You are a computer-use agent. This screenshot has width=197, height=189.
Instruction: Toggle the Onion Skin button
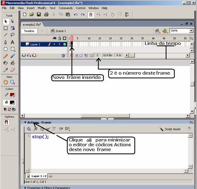(x=76, y=55)
